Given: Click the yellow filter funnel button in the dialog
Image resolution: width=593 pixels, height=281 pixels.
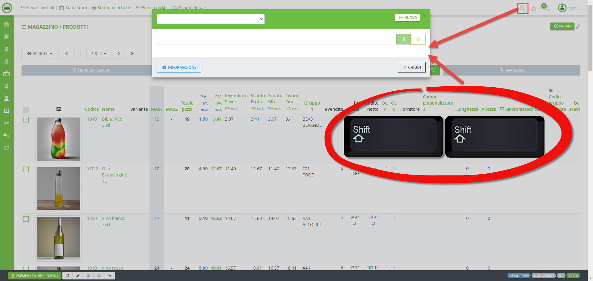Looking at the screenshot, I should click(418, 39).
